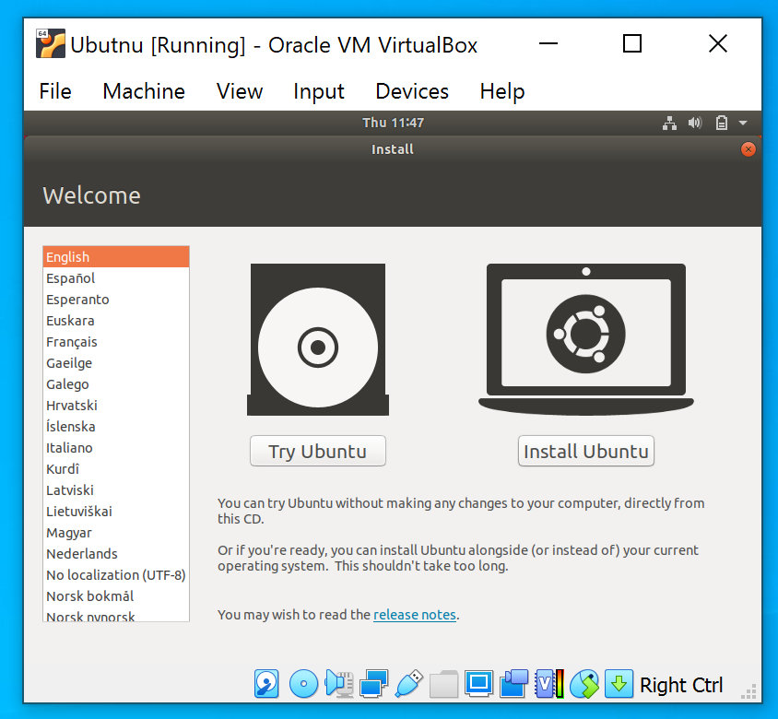Click the Ubuntu battery icon in top panel
Viewport: 778px width, 719px height.
pyautogui.click(x=722, y=123)
